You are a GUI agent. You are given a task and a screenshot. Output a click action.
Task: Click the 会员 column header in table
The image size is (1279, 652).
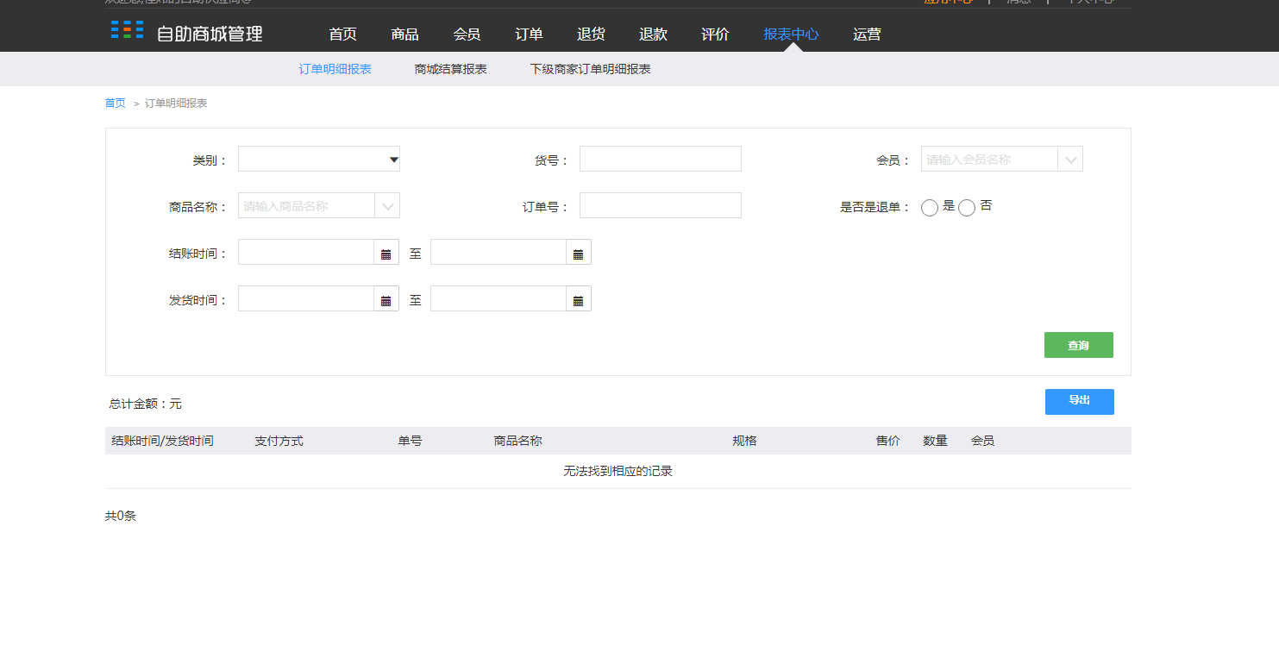(x=982, y=441)
